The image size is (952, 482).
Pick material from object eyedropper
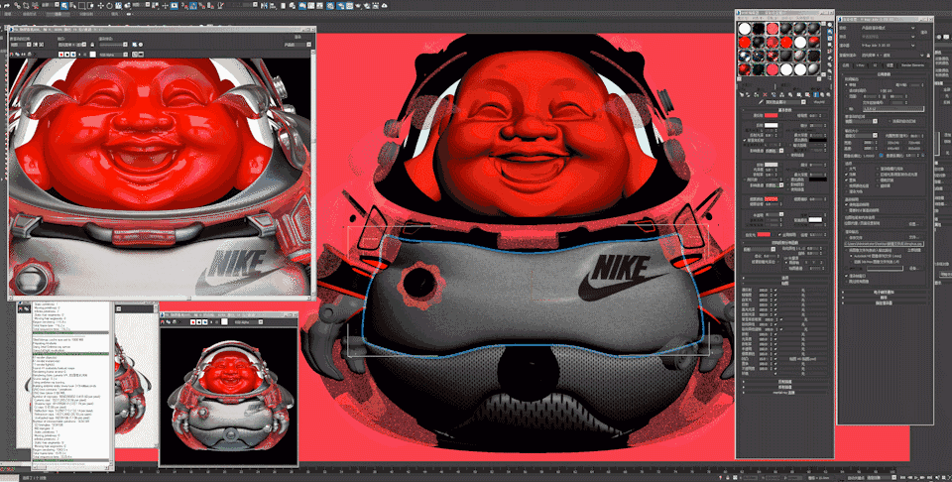[761, 102]
